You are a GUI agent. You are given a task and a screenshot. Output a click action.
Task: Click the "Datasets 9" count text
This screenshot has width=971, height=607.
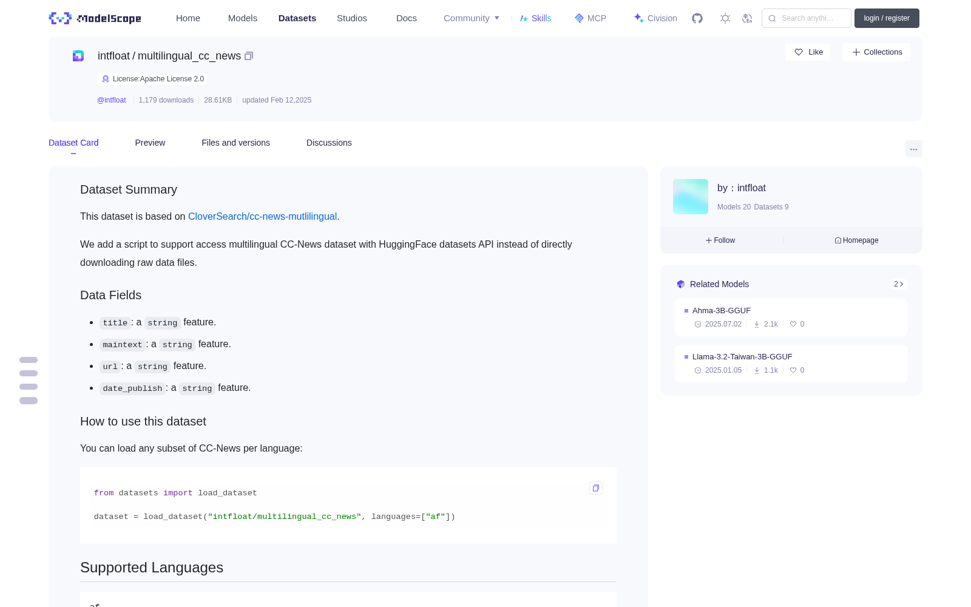[771, 207]
